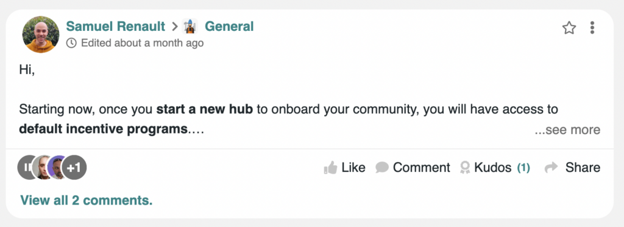Click the thumbs-up Like icon

(x=330, y=168)
